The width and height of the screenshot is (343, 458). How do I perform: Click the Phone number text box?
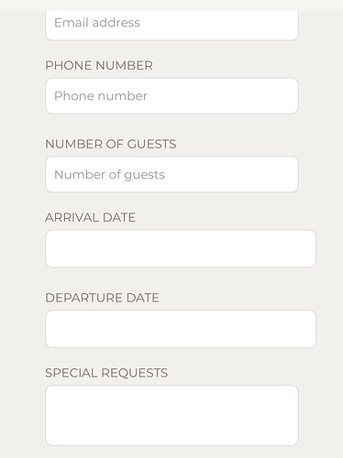[171, 95]
